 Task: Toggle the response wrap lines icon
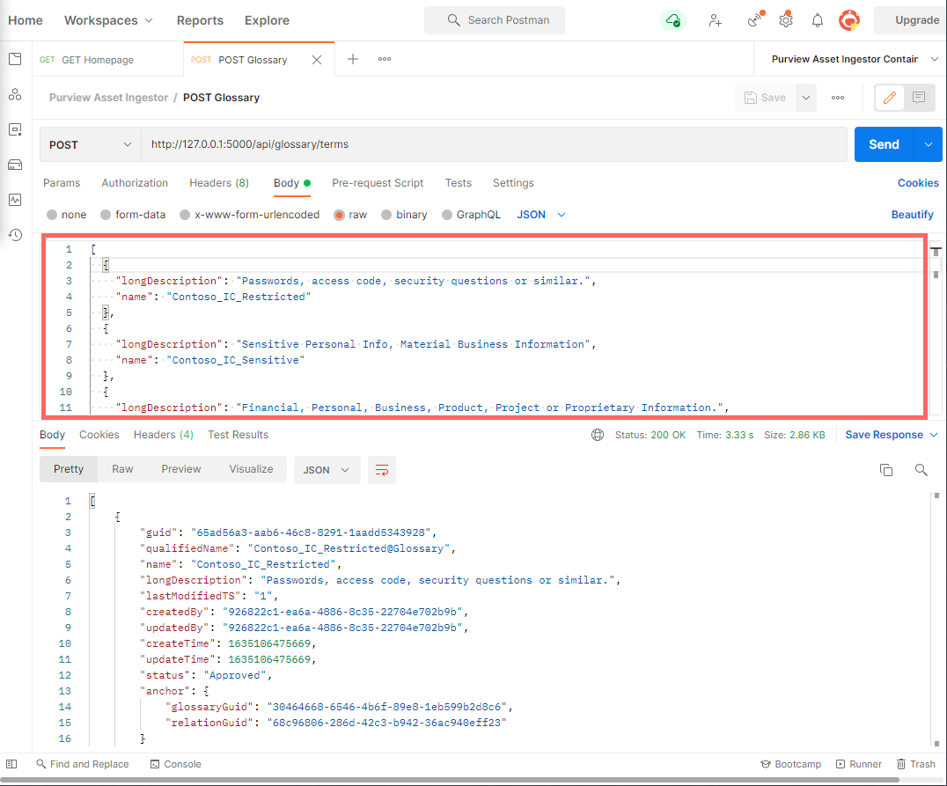click(x=382, y=470)
